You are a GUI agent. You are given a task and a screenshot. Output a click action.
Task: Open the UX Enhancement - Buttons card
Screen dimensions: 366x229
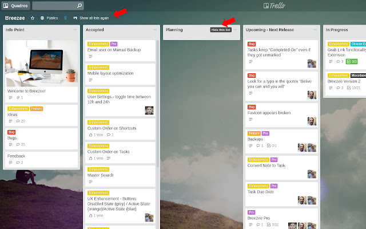click(120, 206)
